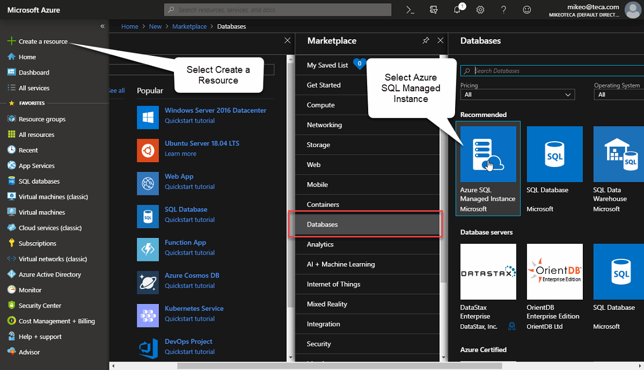Select Azure SQL Managed Instance tile

pos(488,155)
